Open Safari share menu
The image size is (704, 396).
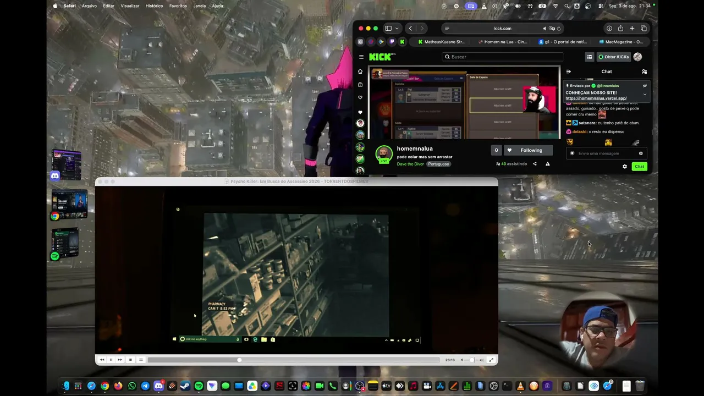point(620,29)
